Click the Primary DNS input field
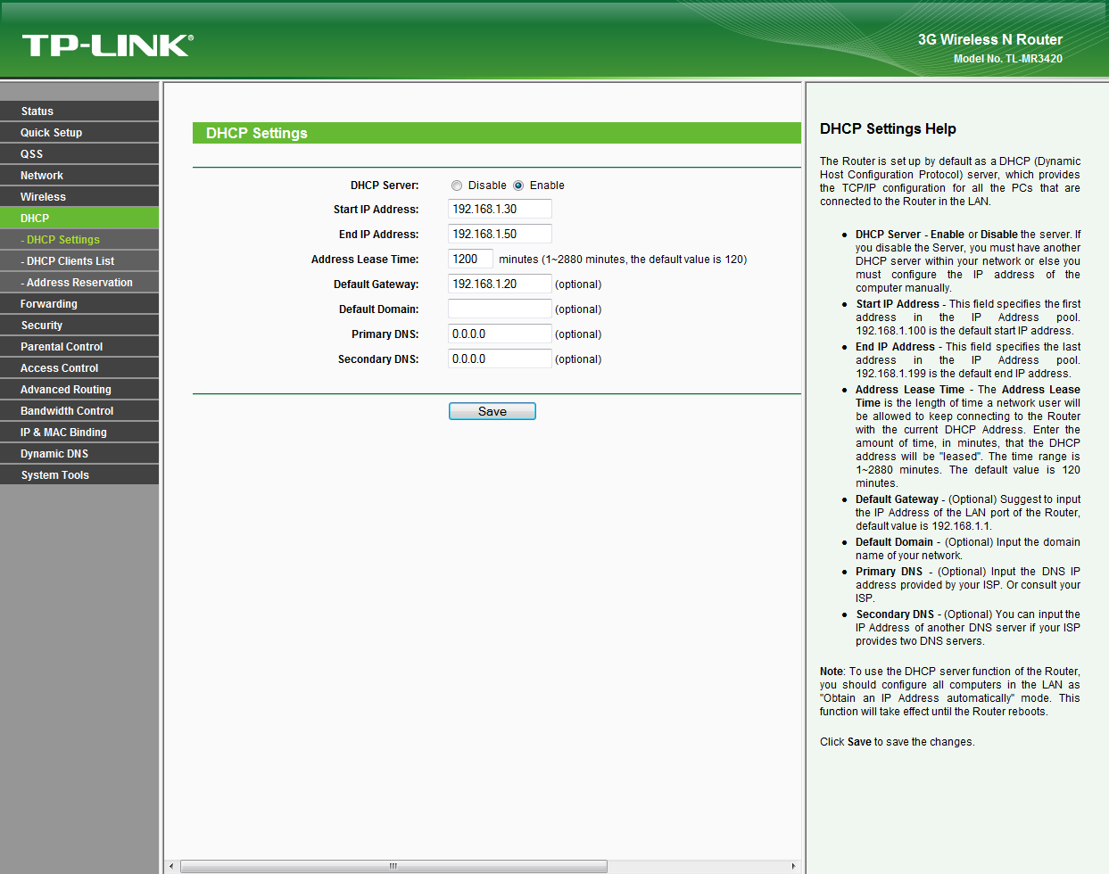Viewport: 1109px width, 874px height. pos(500,334)
